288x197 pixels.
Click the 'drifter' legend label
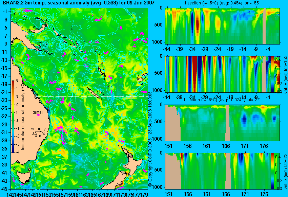[38, 112]
